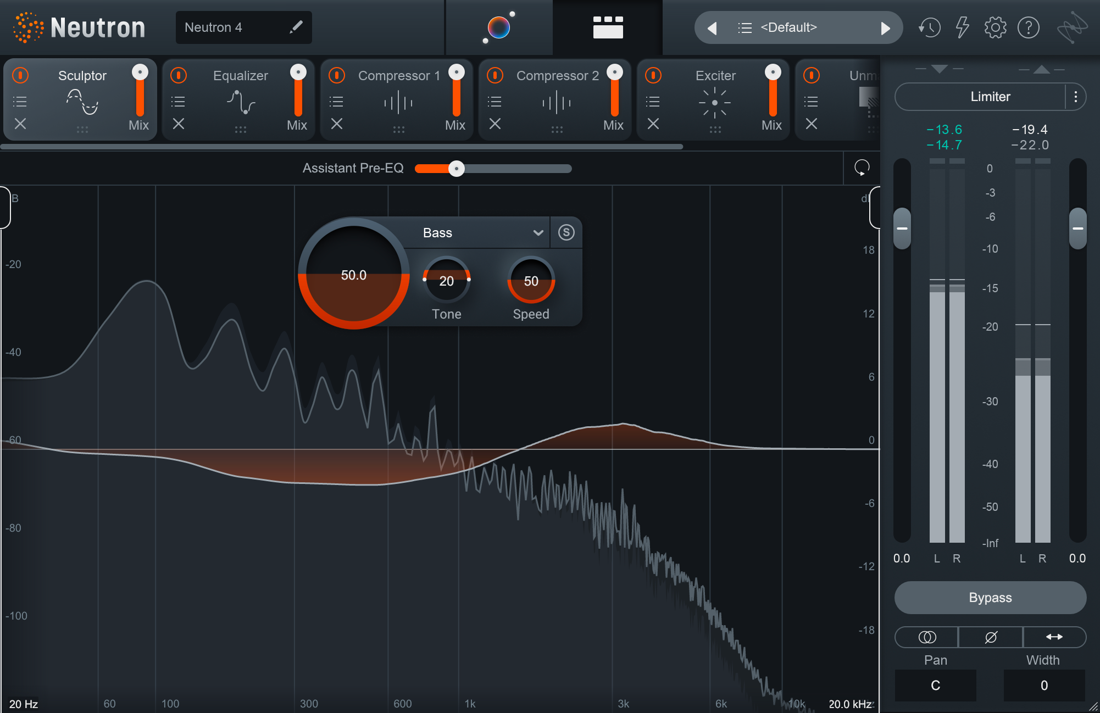
Task: Open the Neutron settings gear
Action: tap(995, 27)
